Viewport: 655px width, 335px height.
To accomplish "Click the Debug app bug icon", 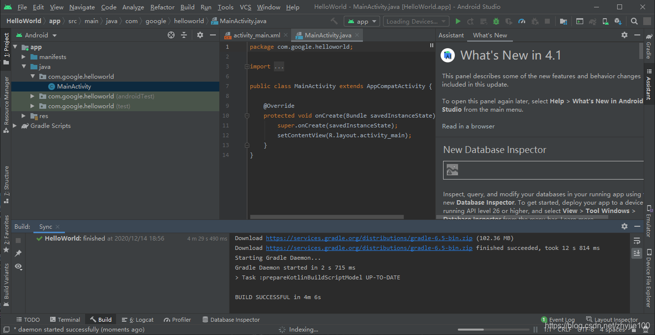I will point(496,21).
